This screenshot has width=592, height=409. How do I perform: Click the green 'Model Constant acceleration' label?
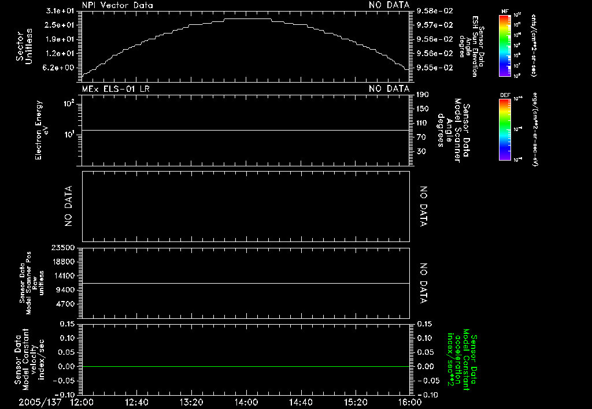[x=462, y=360]
